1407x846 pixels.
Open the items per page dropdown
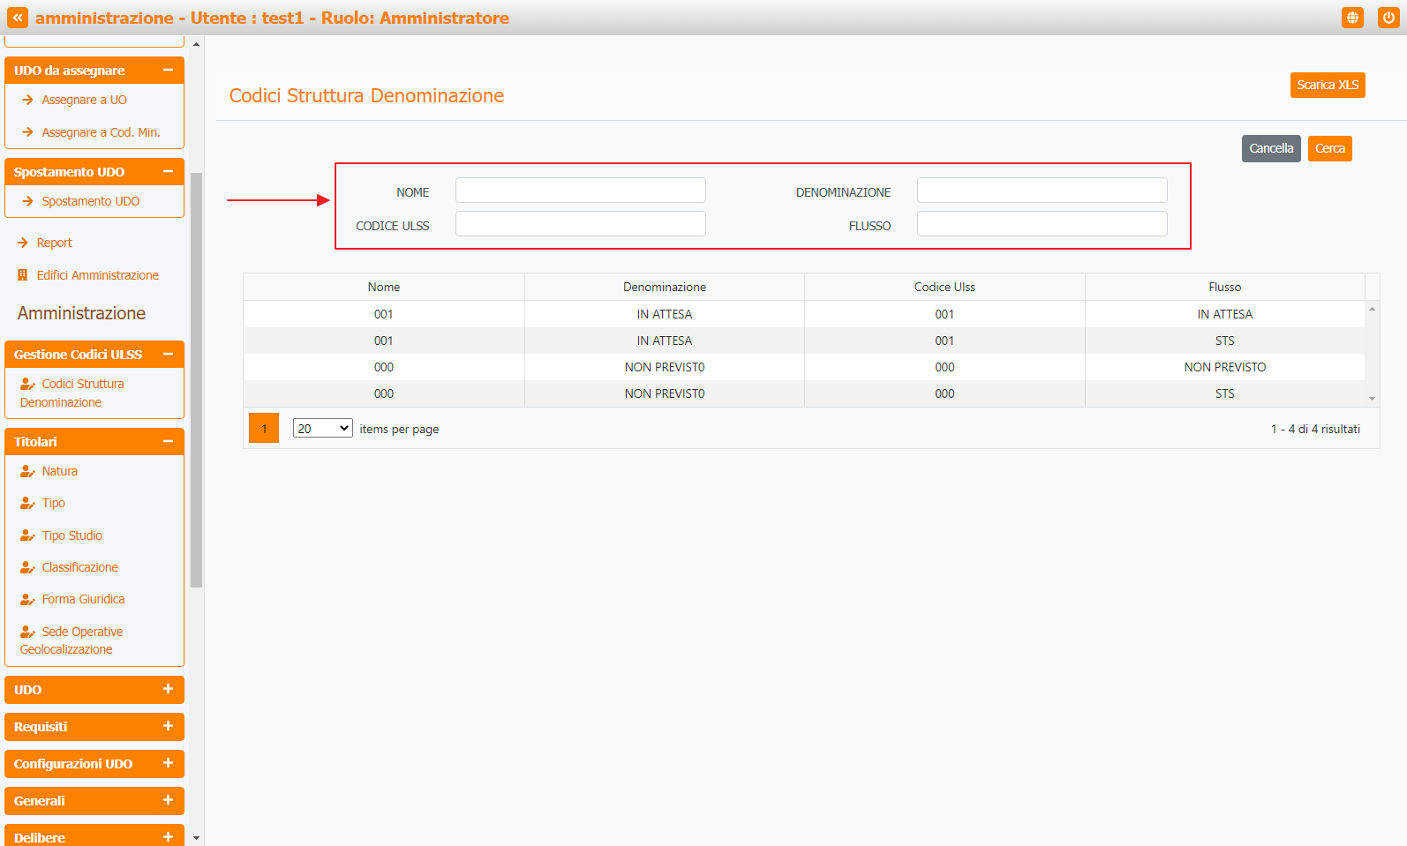[x=322, y=429]
